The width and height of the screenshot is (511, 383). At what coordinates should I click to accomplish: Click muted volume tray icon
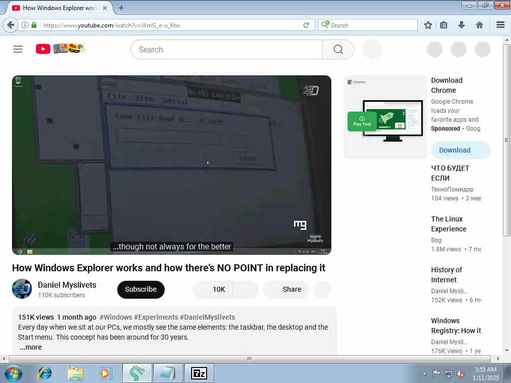tap(461, 374)
